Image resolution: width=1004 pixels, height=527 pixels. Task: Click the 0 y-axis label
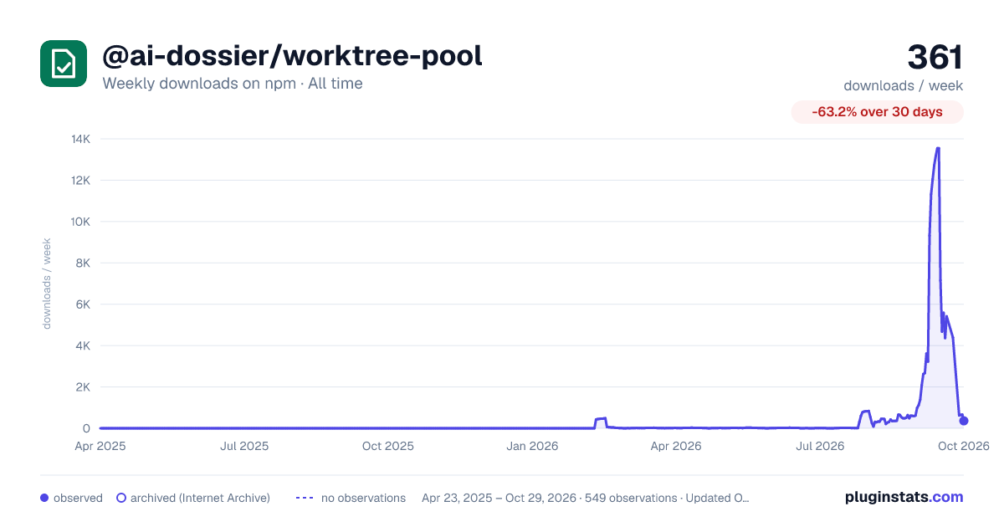click(x=86, y=428)
